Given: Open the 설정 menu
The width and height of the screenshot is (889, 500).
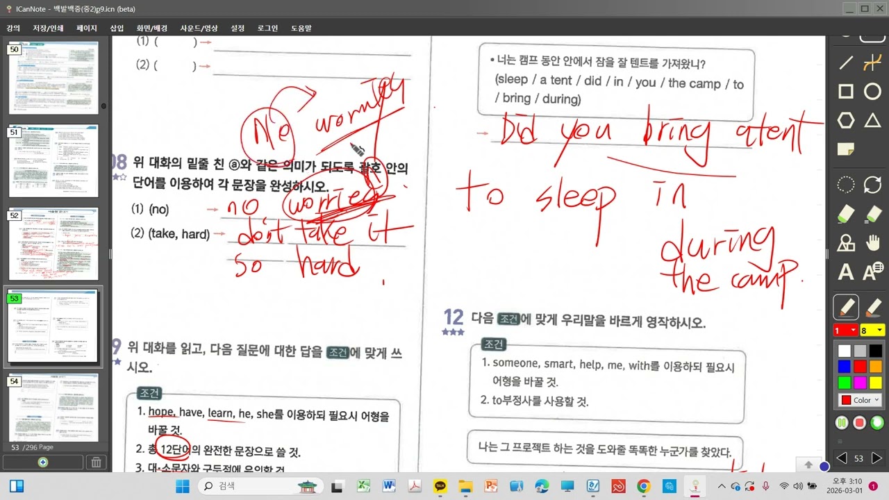Looking at the screenshot, I should click(x=238, y=28).
